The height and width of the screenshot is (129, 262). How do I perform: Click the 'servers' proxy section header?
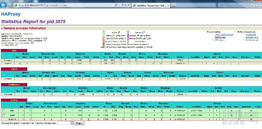(x=14, y=100)
